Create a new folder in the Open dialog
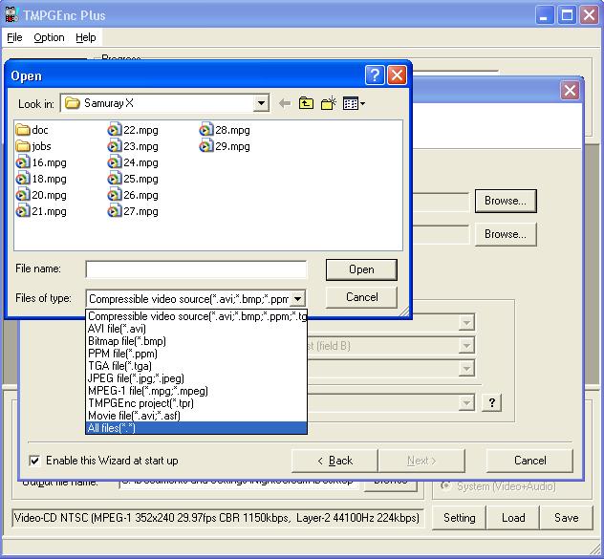Image resolution: width=604 pixels, height=559 pixels. coord(328,103)
